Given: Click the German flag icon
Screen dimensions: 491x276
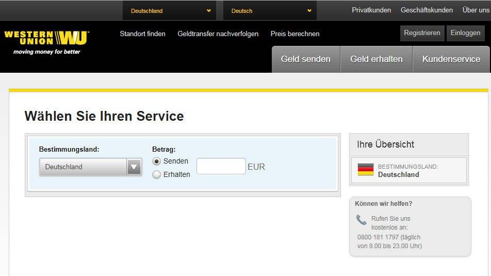Looking at the screenshot, I should [x=366, y=170].
